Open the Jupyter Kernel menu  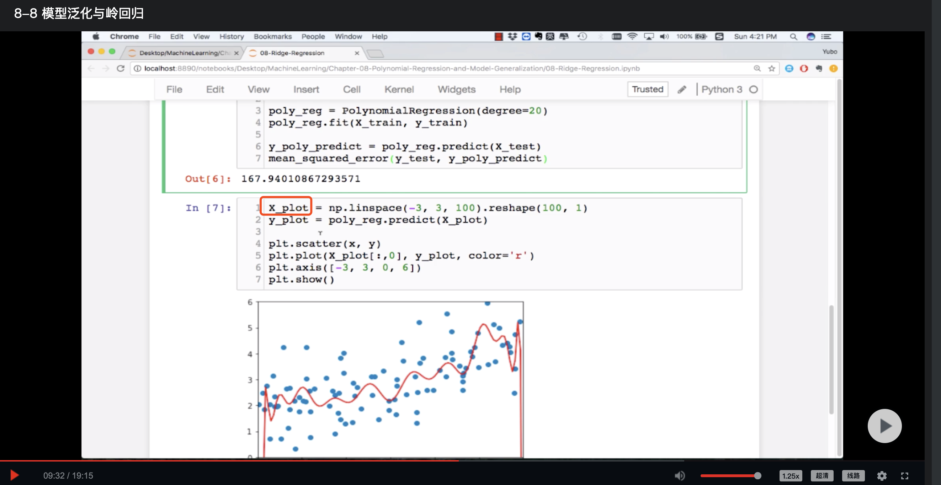pyautogui.click(x=399, y=90)
